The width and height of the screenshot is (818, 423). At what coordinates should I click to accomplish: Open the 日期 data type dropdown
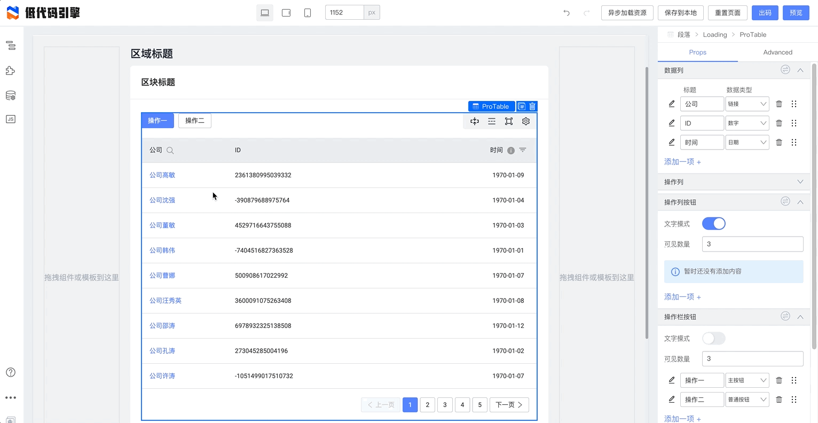747,142
